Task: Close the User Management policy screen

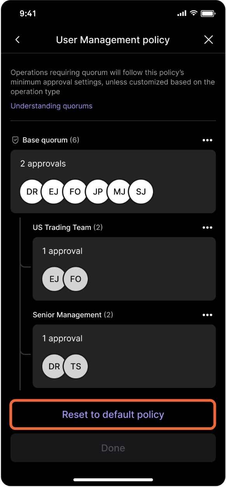Action: [209, 40]
